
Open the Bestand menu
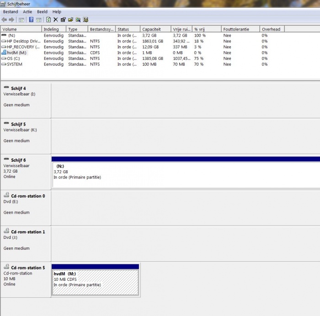(x=11, y=12)
